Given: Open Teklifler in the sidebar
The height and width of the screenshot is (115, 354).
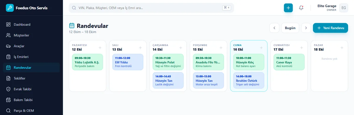Looking at the screenshot, I should point(31,78).
